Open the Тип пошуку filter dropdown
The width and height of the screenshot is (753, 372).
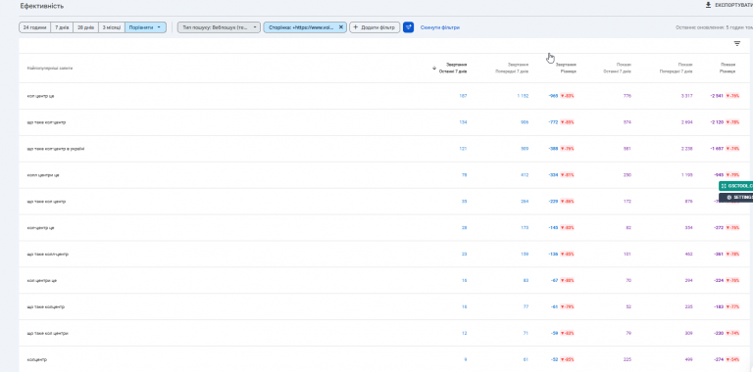click(x=219, y=27)
